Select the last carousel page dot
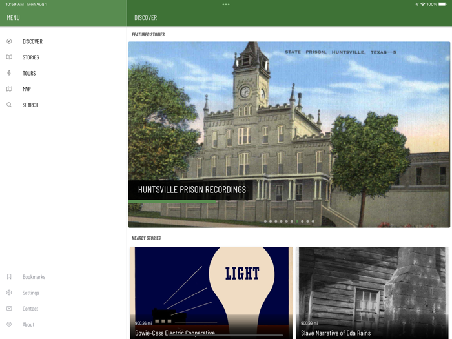452x339 pixels. pos(313,221)
